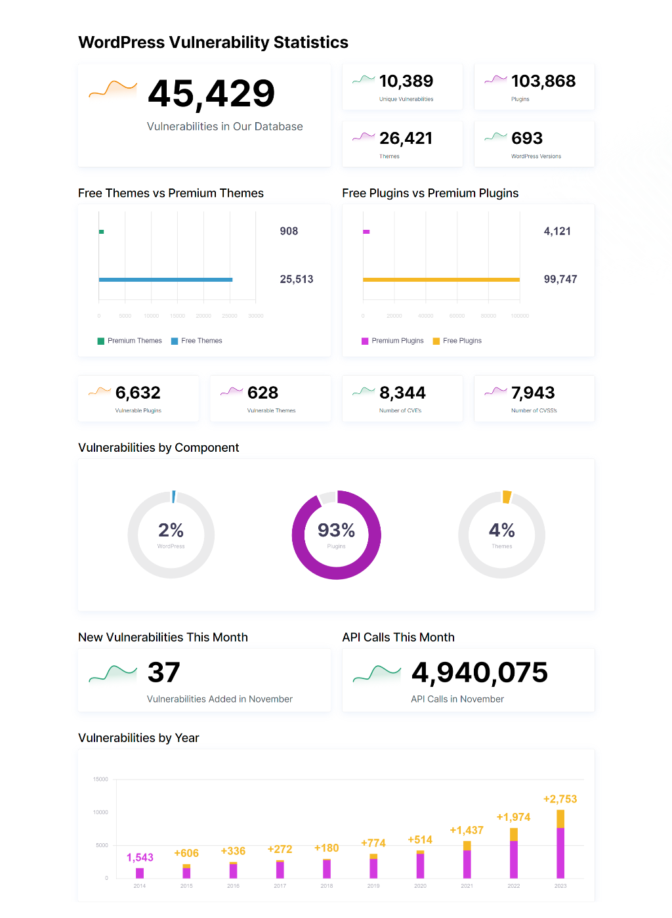Click the WordPress Vulnerability Statistics heading
This screenshot has height=918, width=672.
click(213, 42)
